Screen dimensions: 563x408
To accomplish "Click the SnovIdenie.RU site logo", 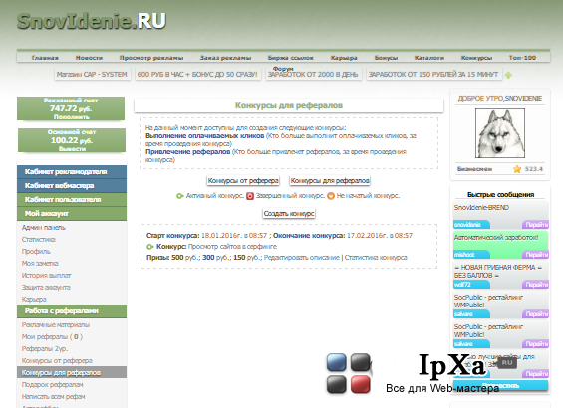I will pos(92,21).
